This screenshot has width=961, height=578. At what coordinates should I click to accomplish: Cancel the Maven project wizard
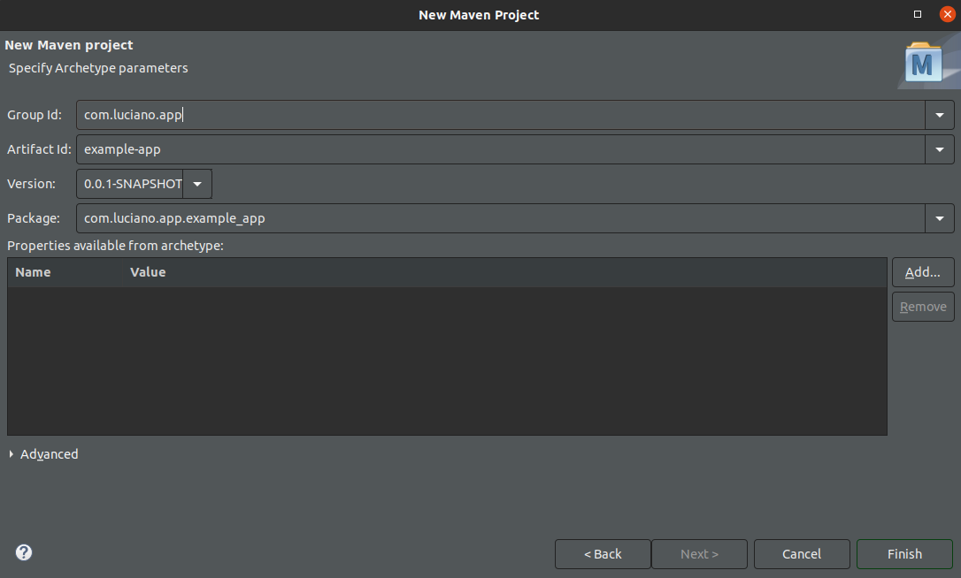click(x=802, y=554)
